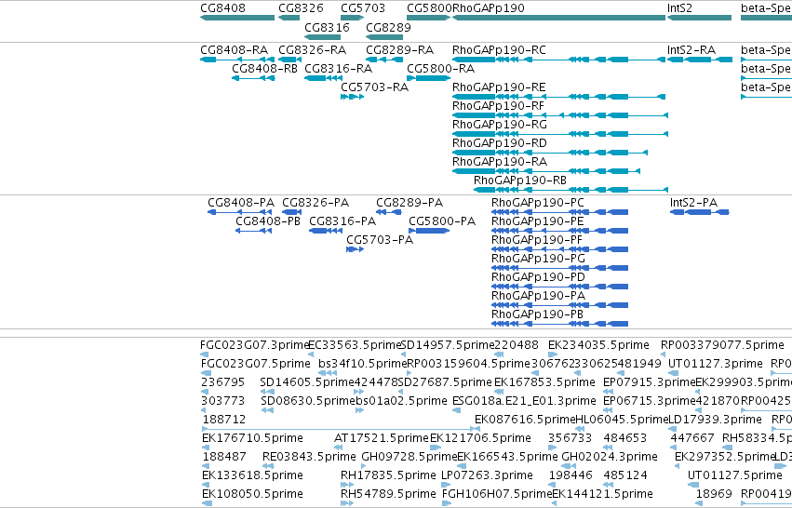Select the EK167853.5prime label
Image resolution: width=792 pixels, height=508 pixels.
tap(545, 382)
